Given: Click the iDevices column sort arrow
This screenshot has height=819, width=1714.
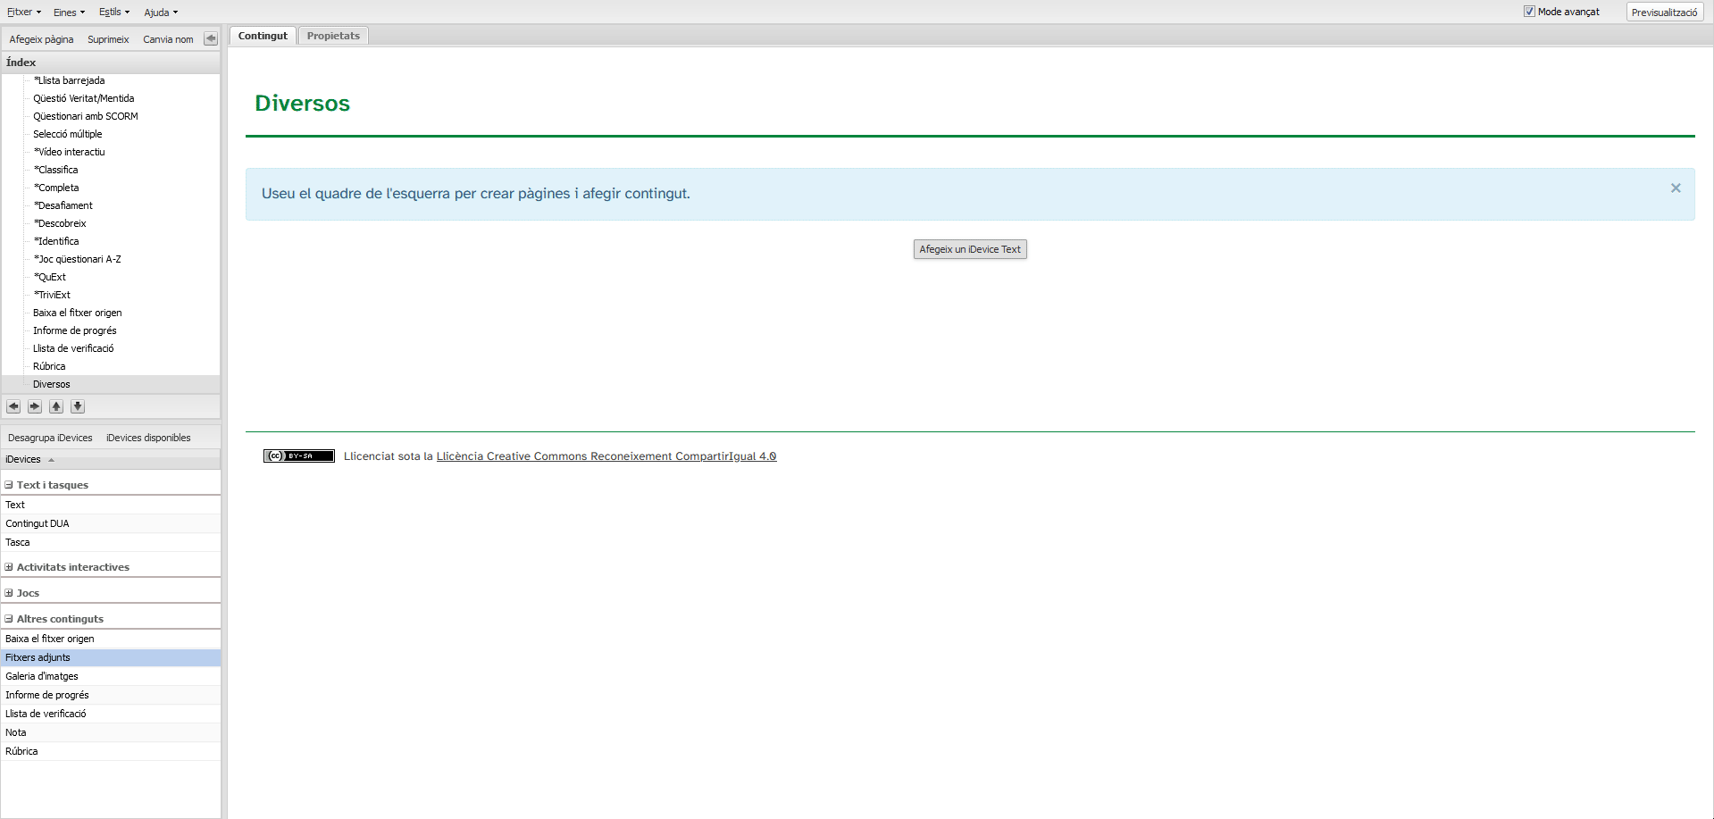Looking at the screenshot, I should 52,460.
